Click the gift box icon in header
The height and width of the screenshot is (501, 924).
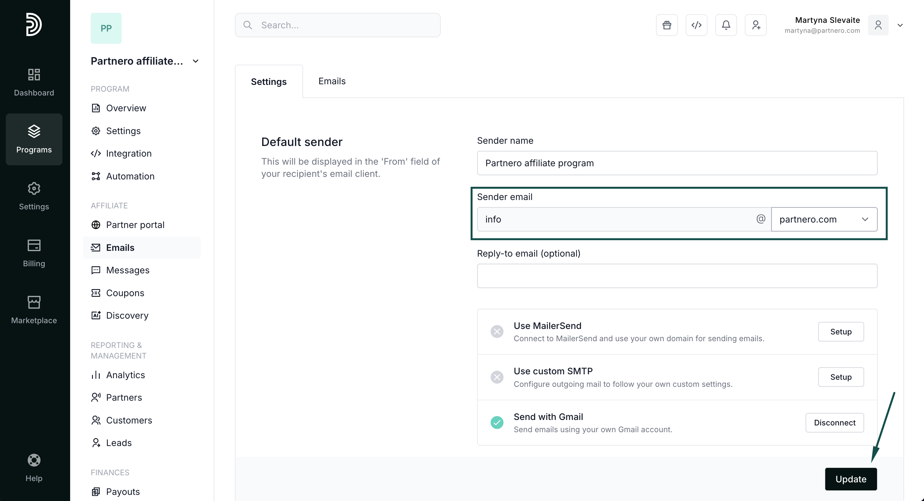(x=666, y=25)
